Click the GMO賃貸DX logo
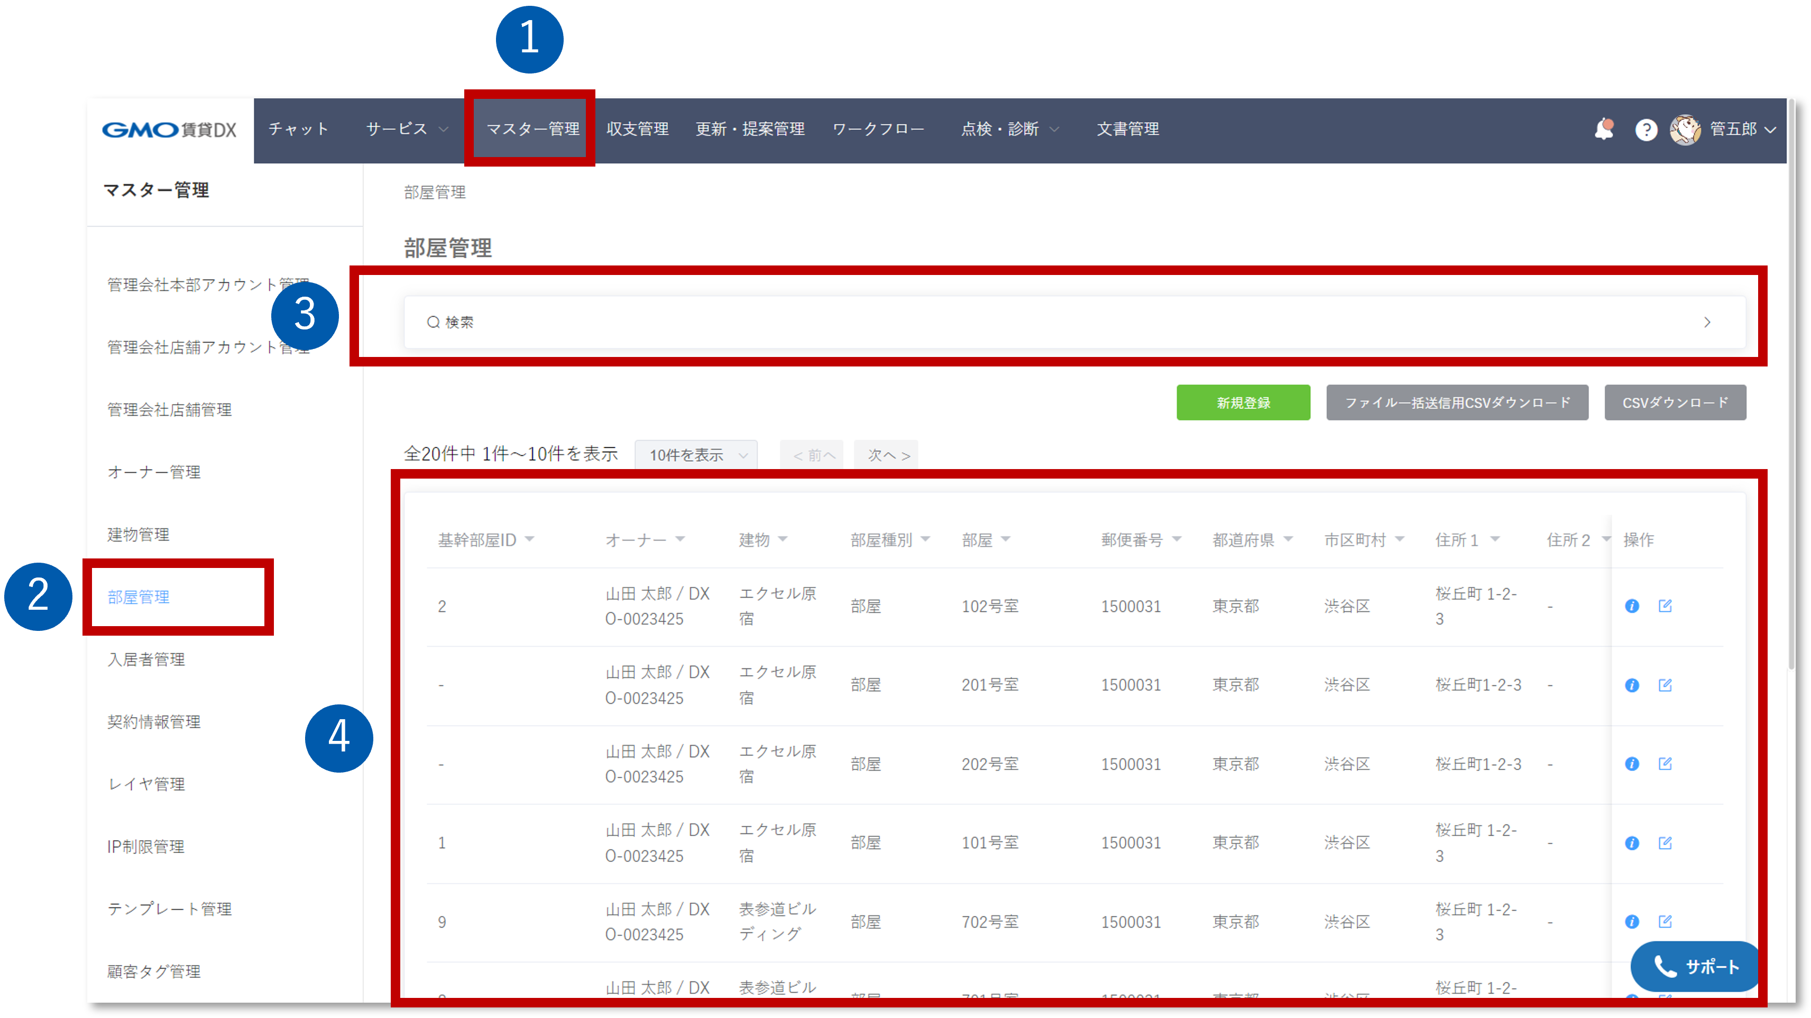Screen dimensions: 1811x1018 [169, 130]
